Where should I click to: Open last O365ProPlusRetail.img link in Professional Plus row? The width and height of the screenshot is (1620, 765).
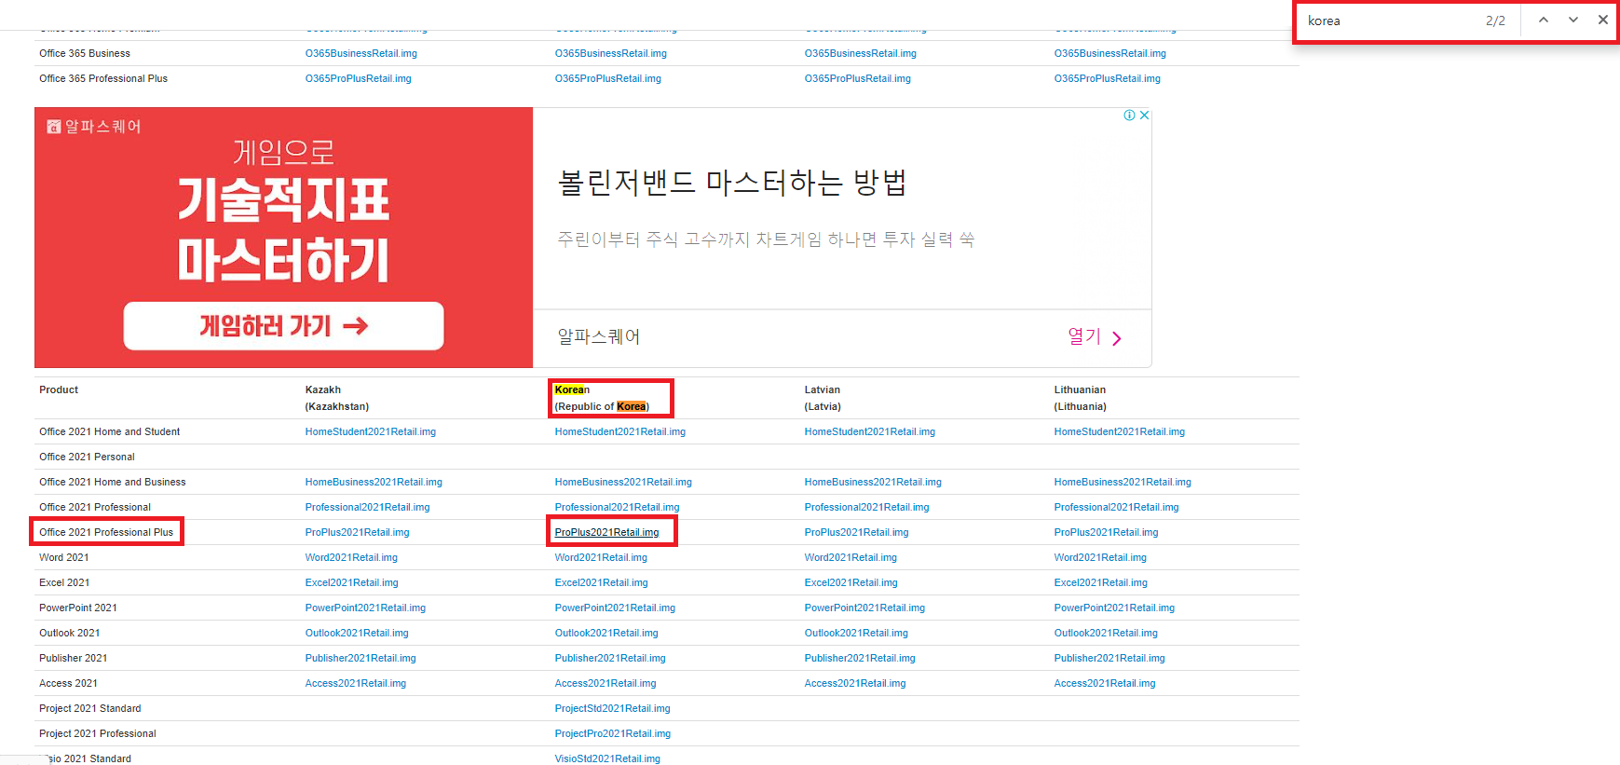coord(1108,78)
